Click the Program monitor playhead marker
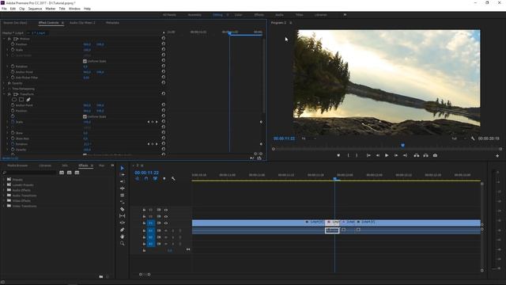 click(x=402, y=146)
